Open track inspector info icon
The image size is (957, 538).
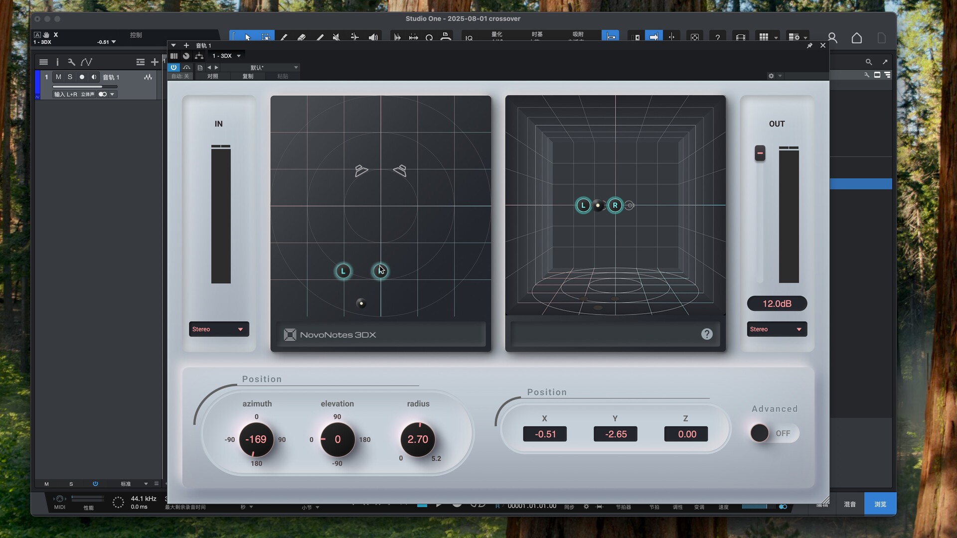pos(57,62)
